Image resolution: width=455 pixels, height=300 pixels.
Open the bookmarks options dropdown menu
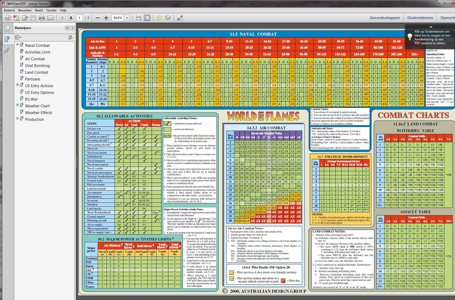click(x=18, y=37)
